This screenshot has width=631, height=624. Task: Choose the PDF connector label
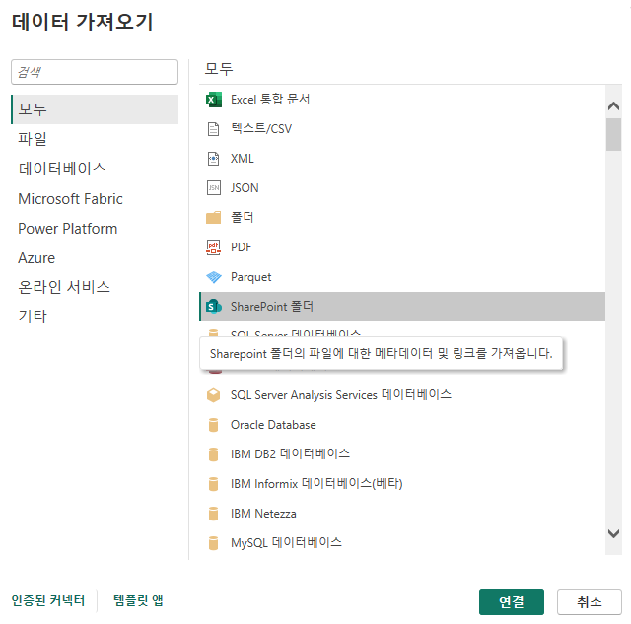click(x=241, y=247)
